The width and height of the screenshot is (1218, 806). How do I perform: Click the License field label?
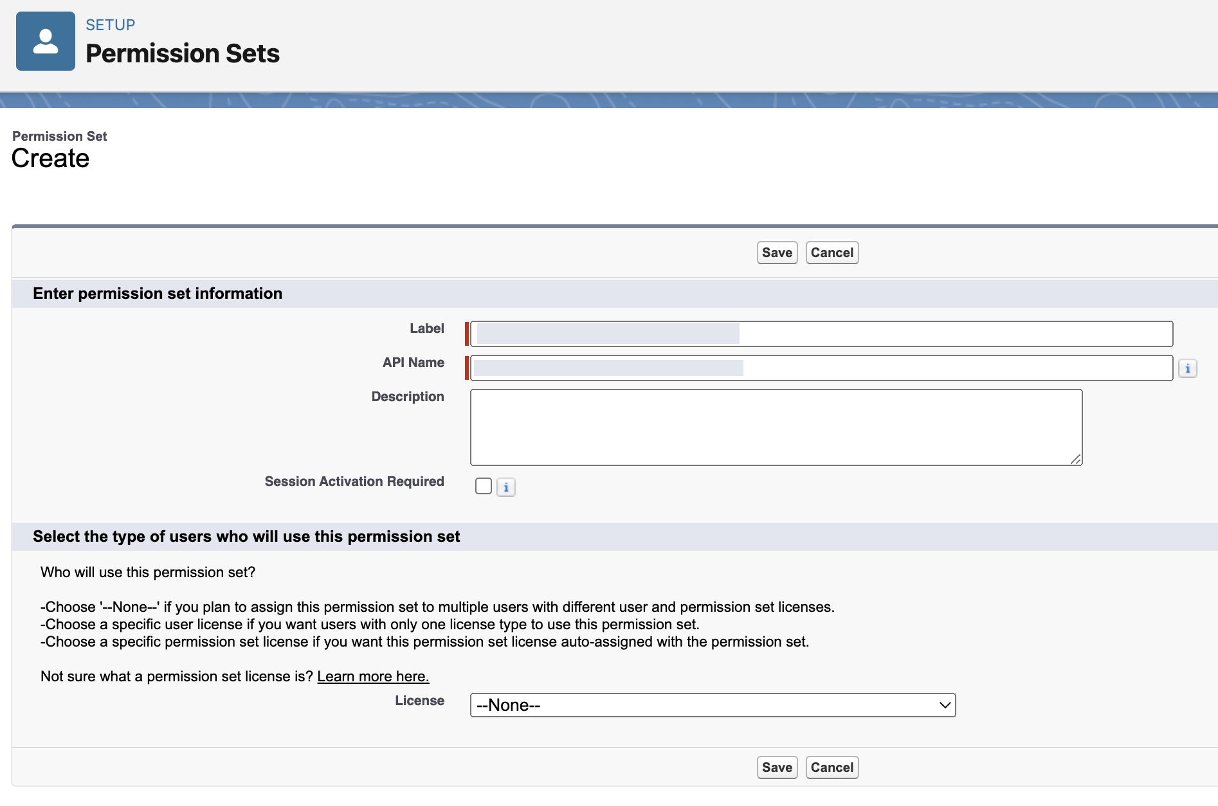[x=419, y=701]
